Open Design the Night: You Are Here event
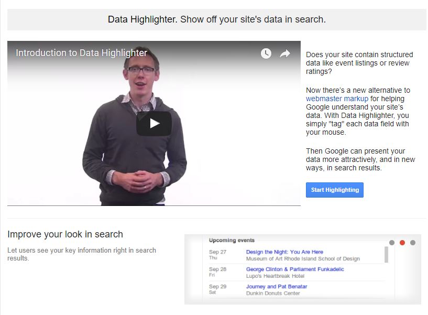428x315 pixels. [284, 252]
